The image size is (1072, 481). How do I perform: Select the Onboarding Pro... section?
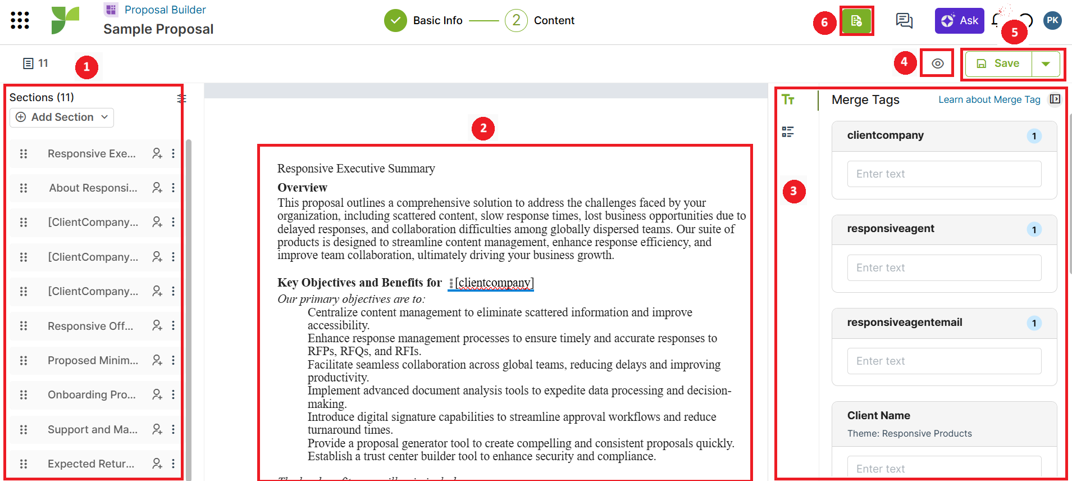point(92,394)
